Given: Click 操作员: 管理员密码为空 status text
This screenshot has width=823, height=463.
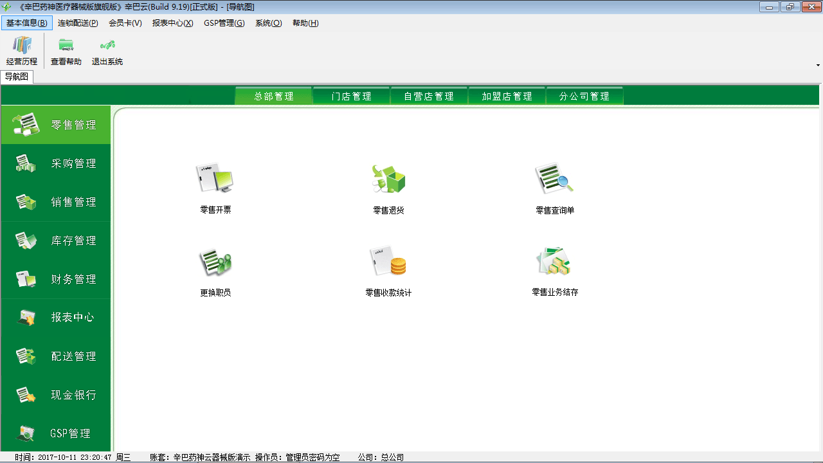Looking at the screenshot, I should coord(297,457).
